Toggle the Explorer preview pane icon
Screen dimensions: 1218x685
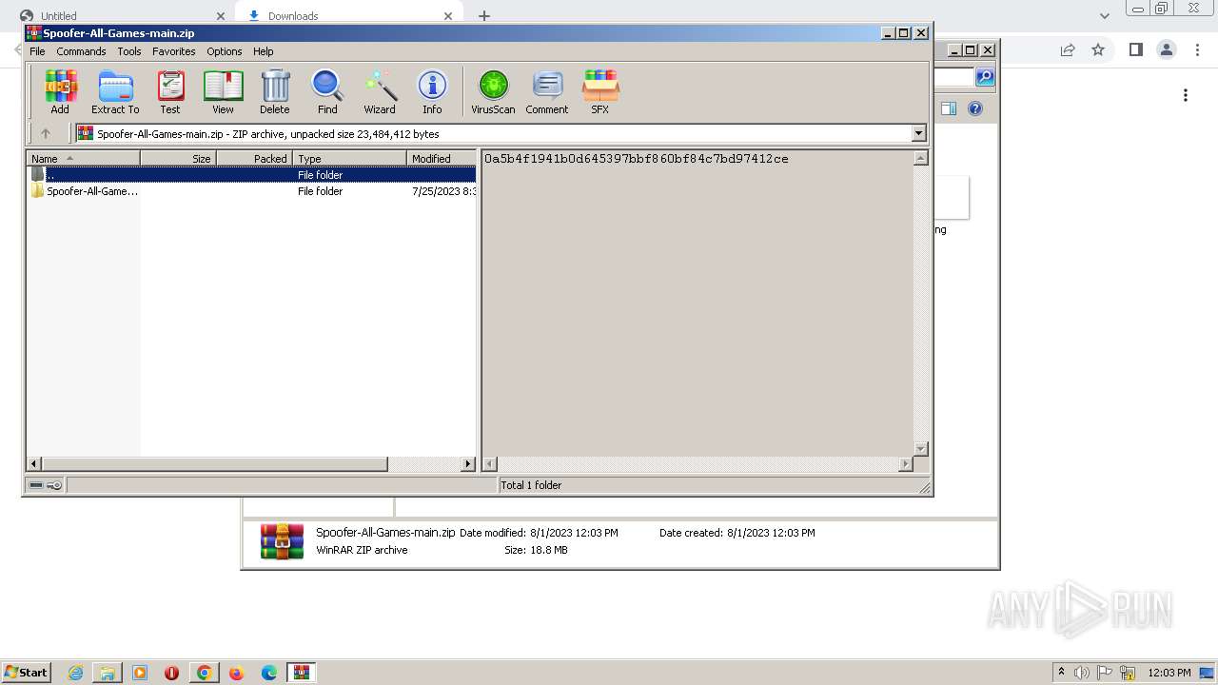(949, 108)
